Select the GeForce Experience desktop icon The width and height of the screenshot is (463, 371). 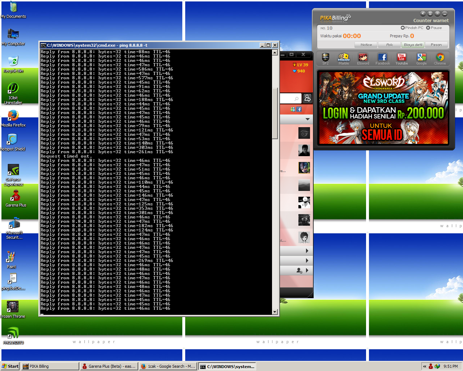13,175
